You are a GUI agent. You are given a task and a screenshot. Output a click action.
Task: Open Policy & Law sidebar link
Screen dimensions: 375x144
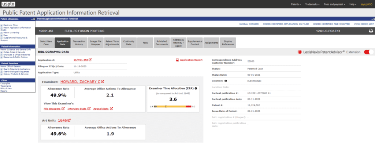click(x=6, y=88)
